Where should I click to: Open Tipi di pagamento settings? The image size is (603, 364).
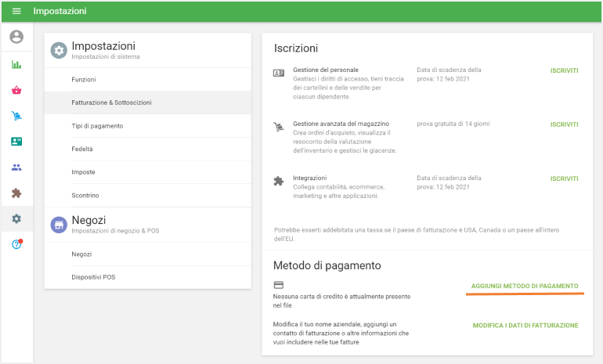148,126
